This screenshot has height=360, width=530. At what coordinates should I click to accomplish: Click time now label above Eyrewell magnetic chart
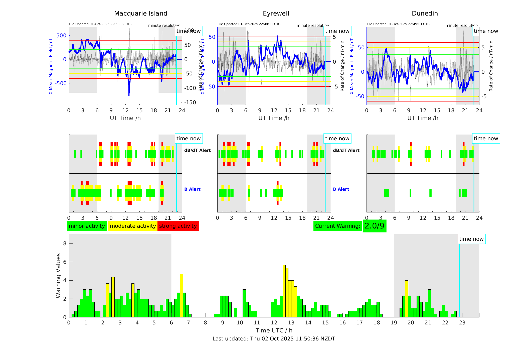[337, 31]
